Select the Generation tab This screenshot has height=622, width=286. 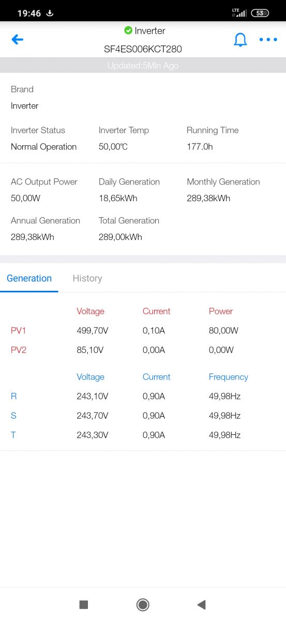[x=29, y=278]
